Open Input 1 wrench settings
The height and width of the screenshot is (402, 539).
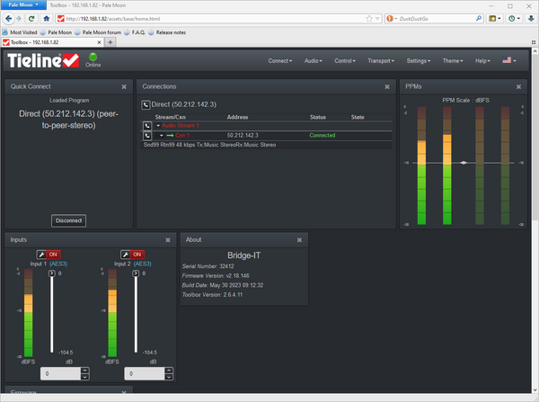42,255
